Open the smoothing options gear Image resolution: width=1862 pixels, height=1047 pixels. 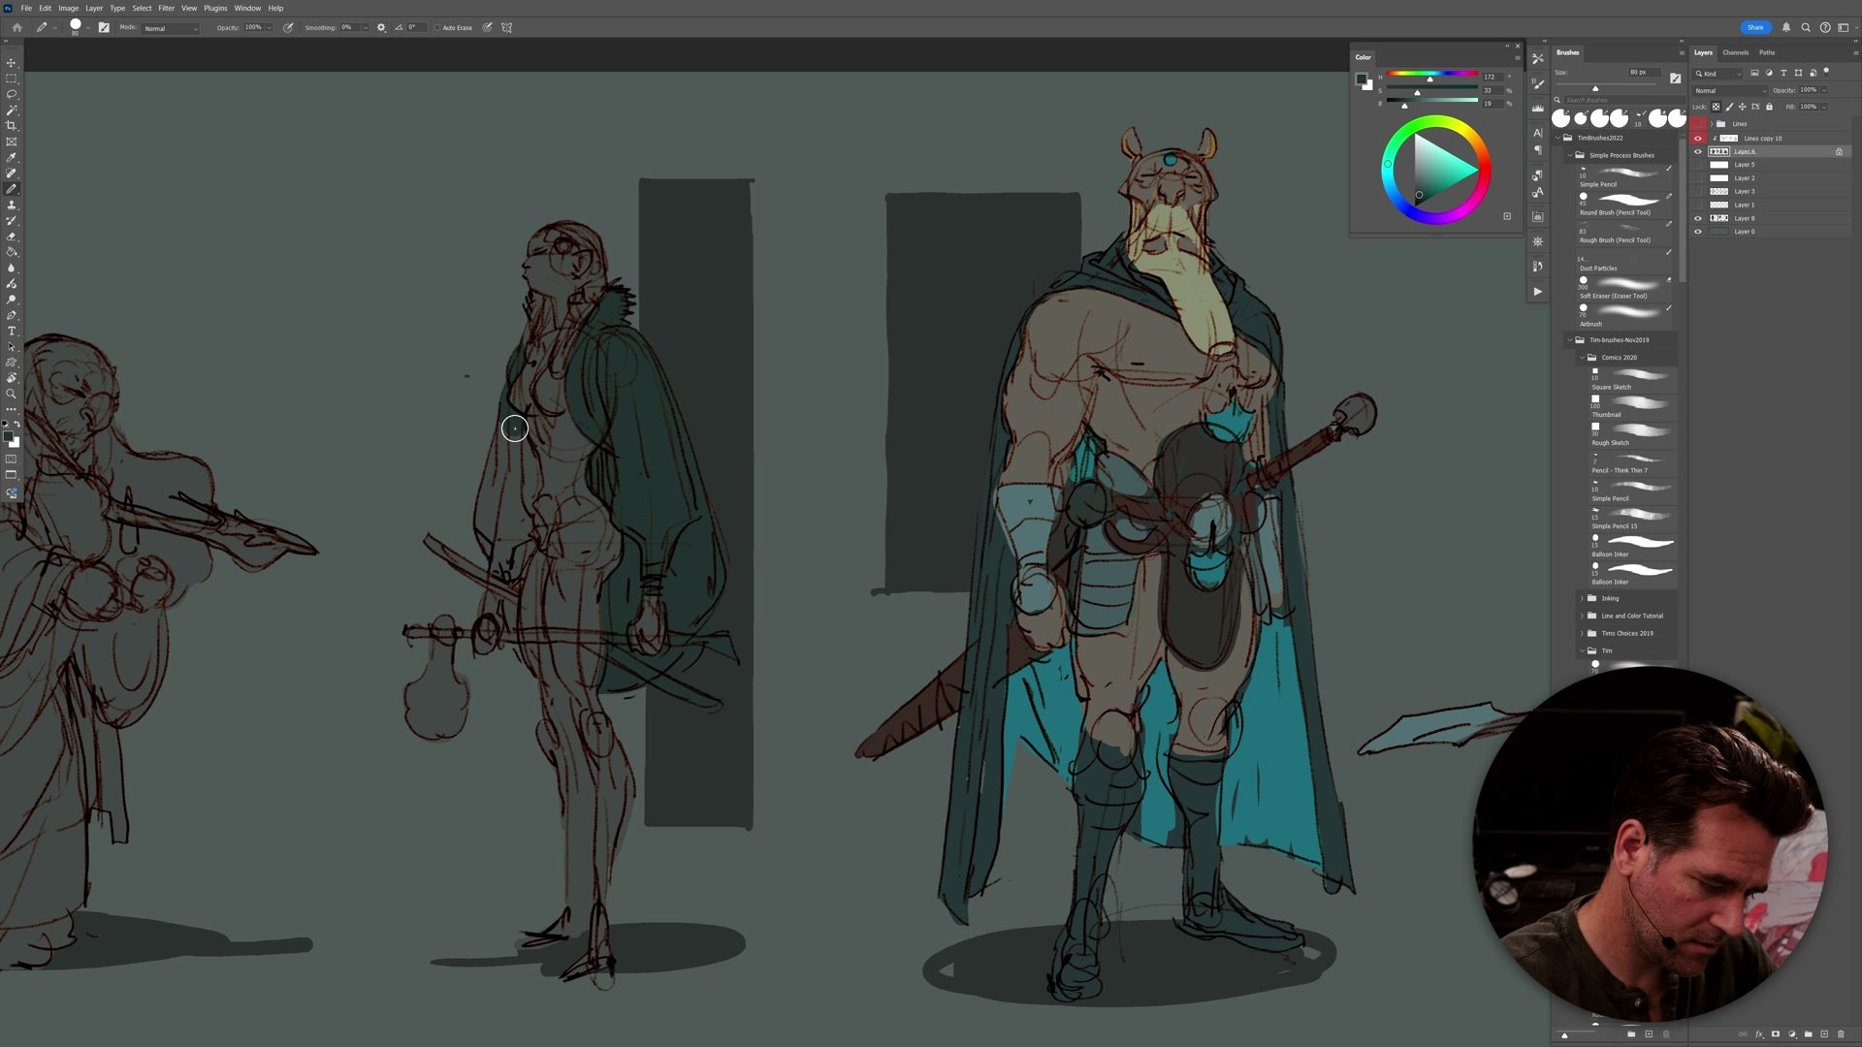[381, 27]
